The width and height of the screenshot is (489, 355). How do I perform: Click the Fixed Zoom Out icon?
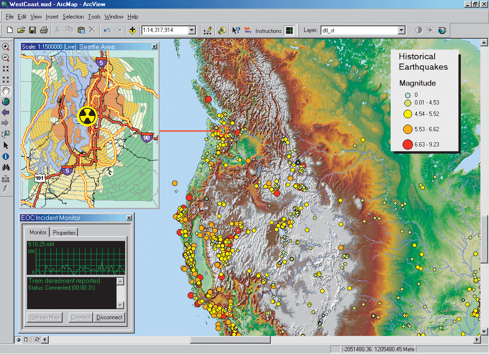6,80
